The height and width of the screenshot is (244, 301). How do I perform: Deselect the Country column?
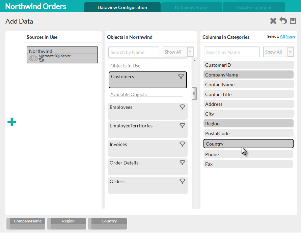point(249,144)
